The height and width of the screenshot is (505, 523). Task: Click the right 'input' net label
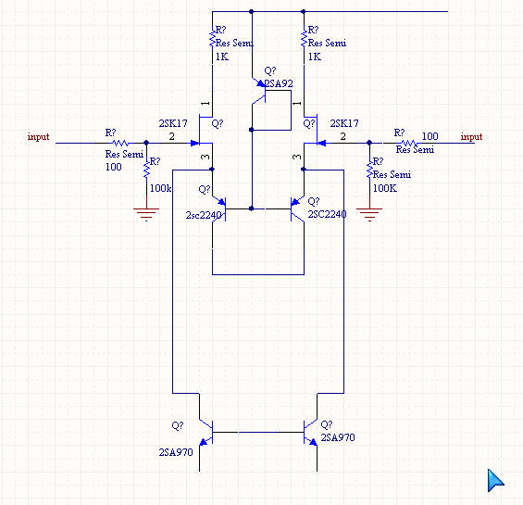[471, 137]
